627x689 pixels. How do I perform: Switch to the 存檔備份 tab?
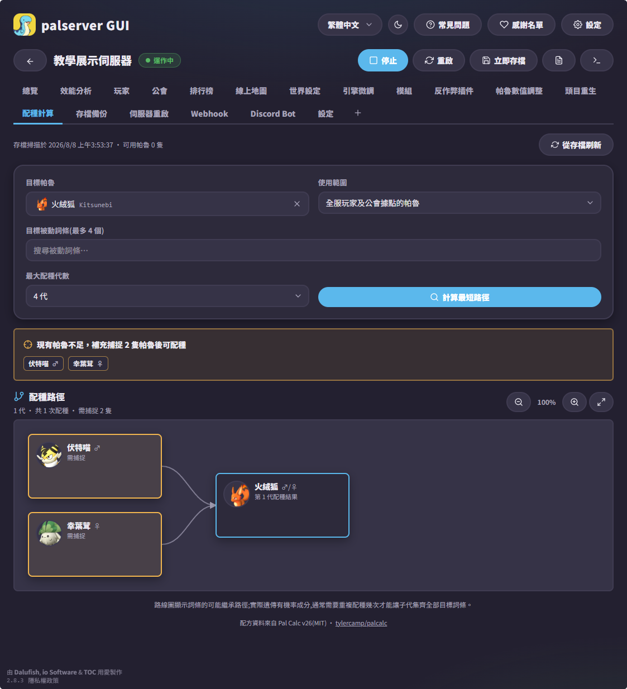(x=92, y=113)
